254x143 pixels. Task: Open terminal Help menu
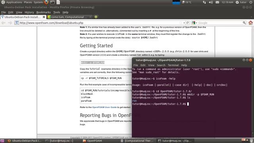tap(184, 65)
